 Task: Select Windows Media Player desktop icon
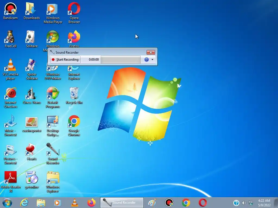pyautogui.click(x=53, y=13)
